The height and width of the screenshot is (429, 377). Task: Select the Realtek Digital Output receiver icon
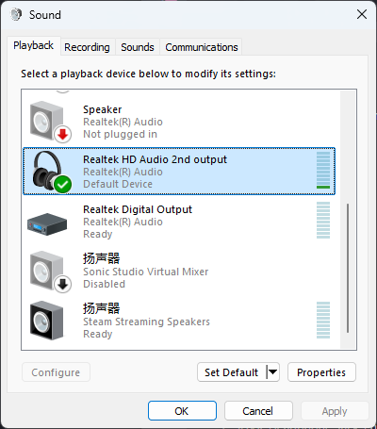(47, 224)
